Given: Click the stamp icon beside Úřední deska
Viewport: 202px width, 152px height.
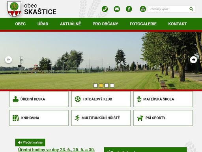Looking at the screenshot, I should coord(15,99).
